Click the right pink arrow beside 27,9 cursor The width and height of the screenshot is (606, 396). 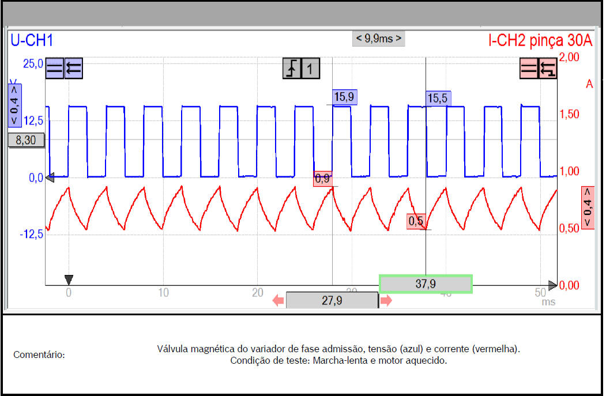[x=386, y=300]
